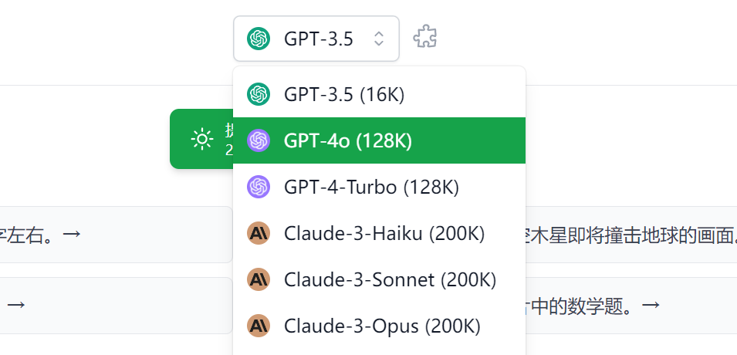Screen dimensions: 737x355
Task: Click the sun icon on green banner
Action: click(202, 139)
